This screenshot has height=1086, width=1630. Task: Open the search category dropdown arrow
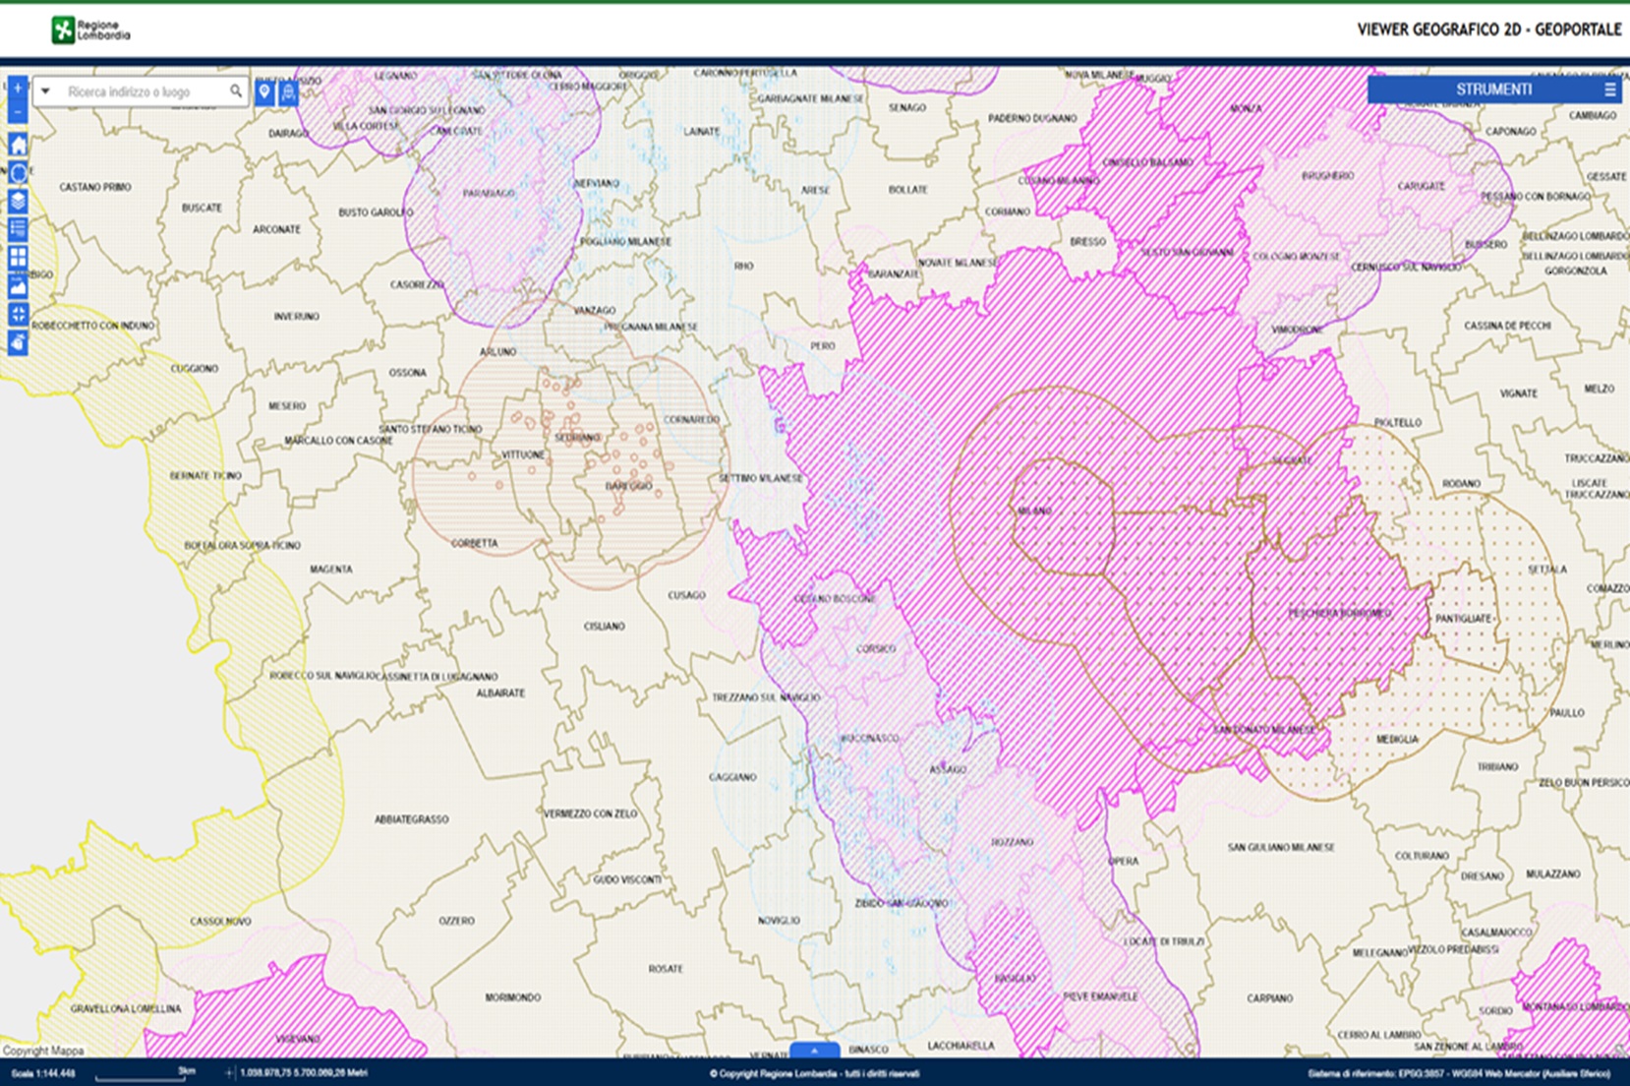(x=45, y=90)
